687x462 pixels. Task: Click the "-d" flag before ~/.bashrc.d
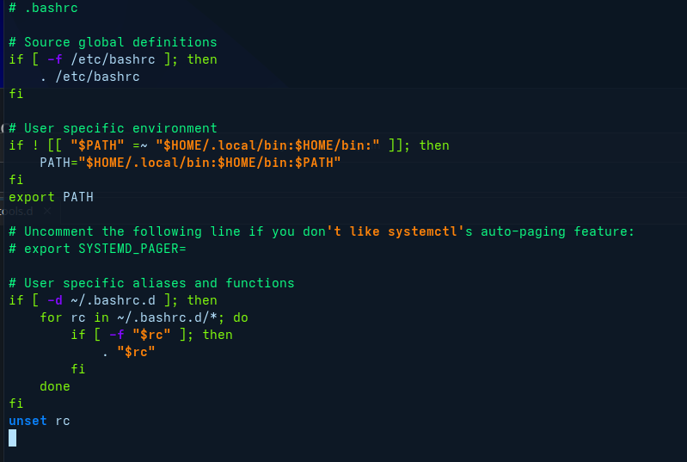click(55, 300)
